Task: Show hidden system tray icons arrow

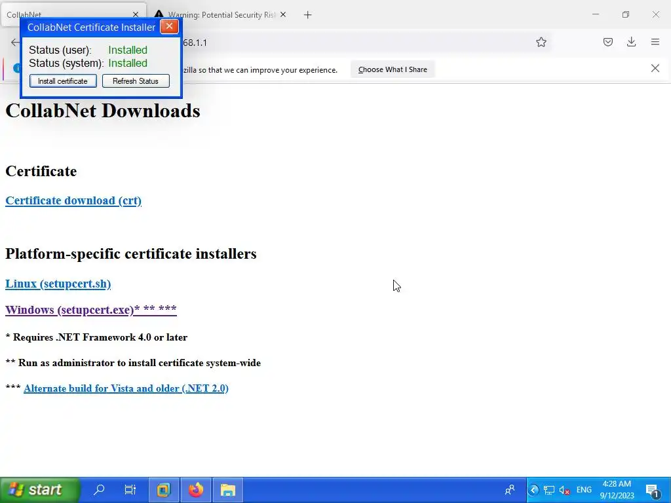Action: point(533,490)
